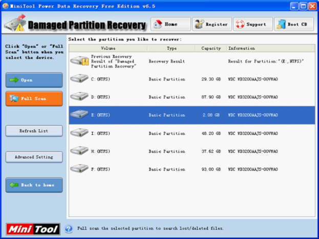Click the back arrow icon on Back to home

click(14, 185)
